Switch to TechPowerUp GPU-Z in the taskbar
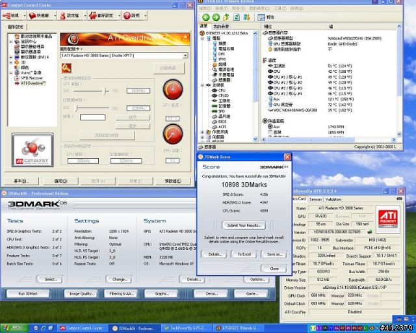Image resolution: width=416 pixels, height=333 pixels. [186, 328]
